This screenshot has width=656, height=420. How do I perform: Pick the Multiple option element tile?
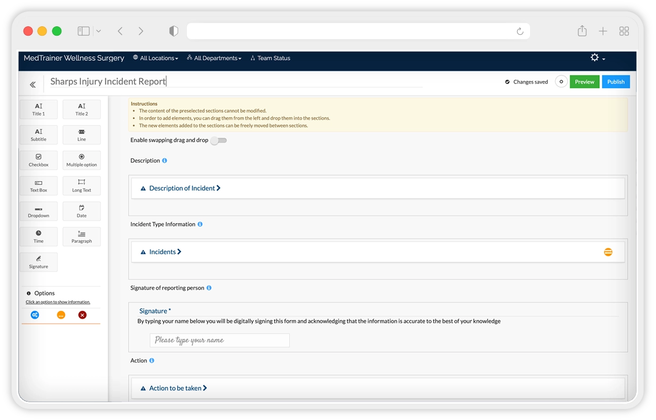coord(81,160)
